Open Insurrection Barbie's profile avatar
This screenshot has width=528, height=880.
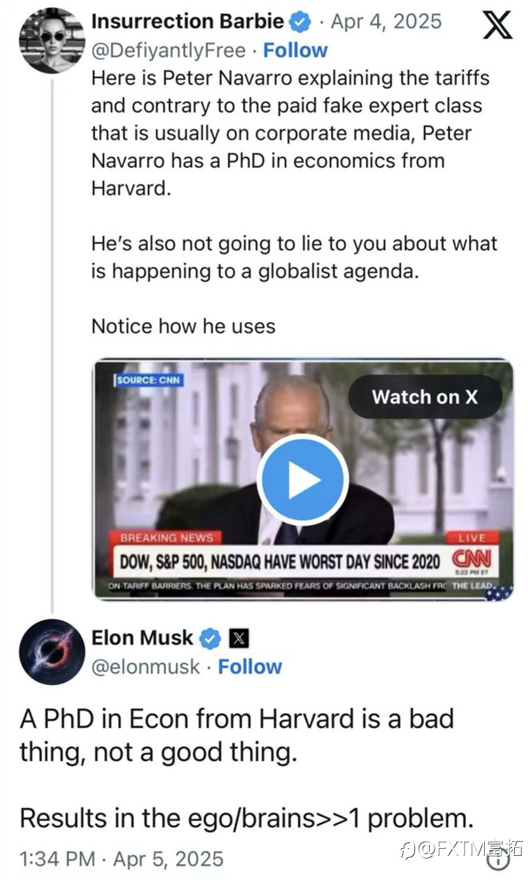52,41
